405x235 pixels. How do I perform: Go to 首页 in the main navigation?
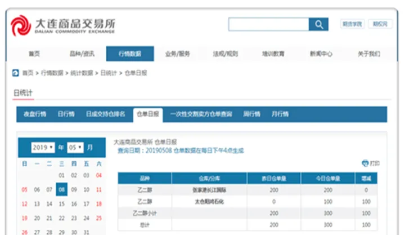pos(34,54)
